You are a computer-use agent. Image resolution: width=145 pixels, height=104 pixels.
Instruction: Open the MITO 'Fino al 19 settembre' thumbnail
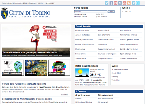(x=13, y=68)
